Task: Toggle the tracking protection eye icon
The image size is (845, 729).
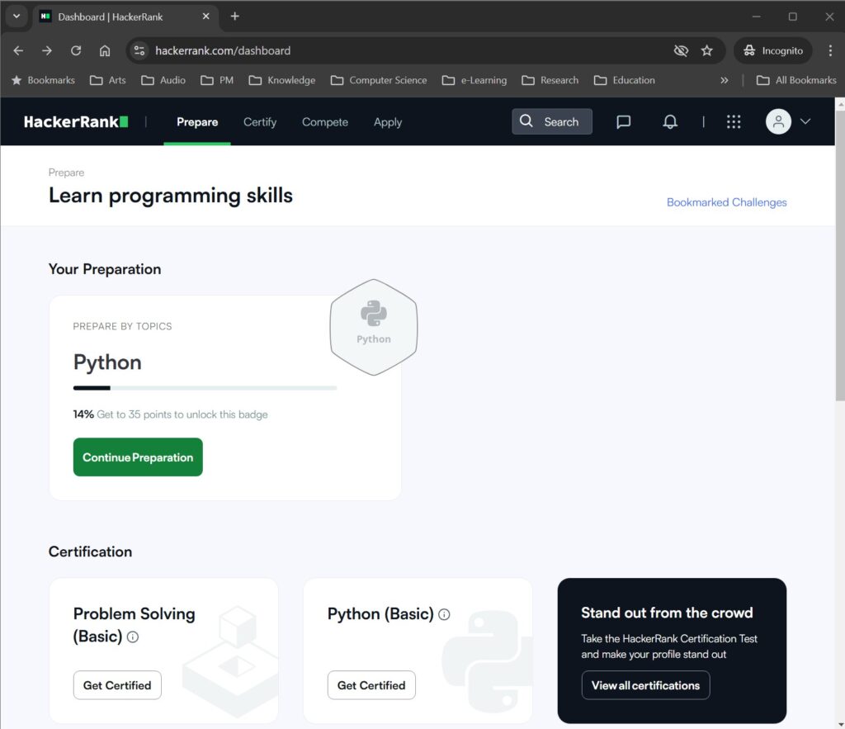Action: pos(681,50)
